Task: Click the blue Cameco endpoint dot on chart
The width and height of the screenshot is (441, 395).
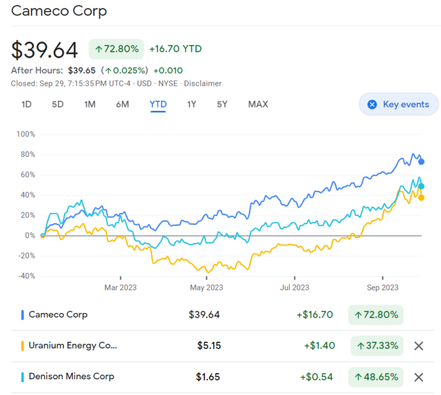Action: tap(422, 162)
